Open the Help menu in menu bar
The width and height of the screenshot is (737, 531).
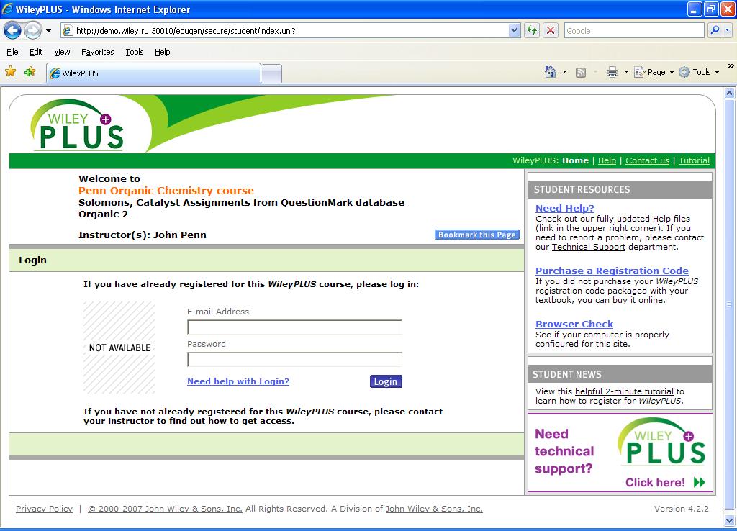pyautogui.click(x=163, y=52)
